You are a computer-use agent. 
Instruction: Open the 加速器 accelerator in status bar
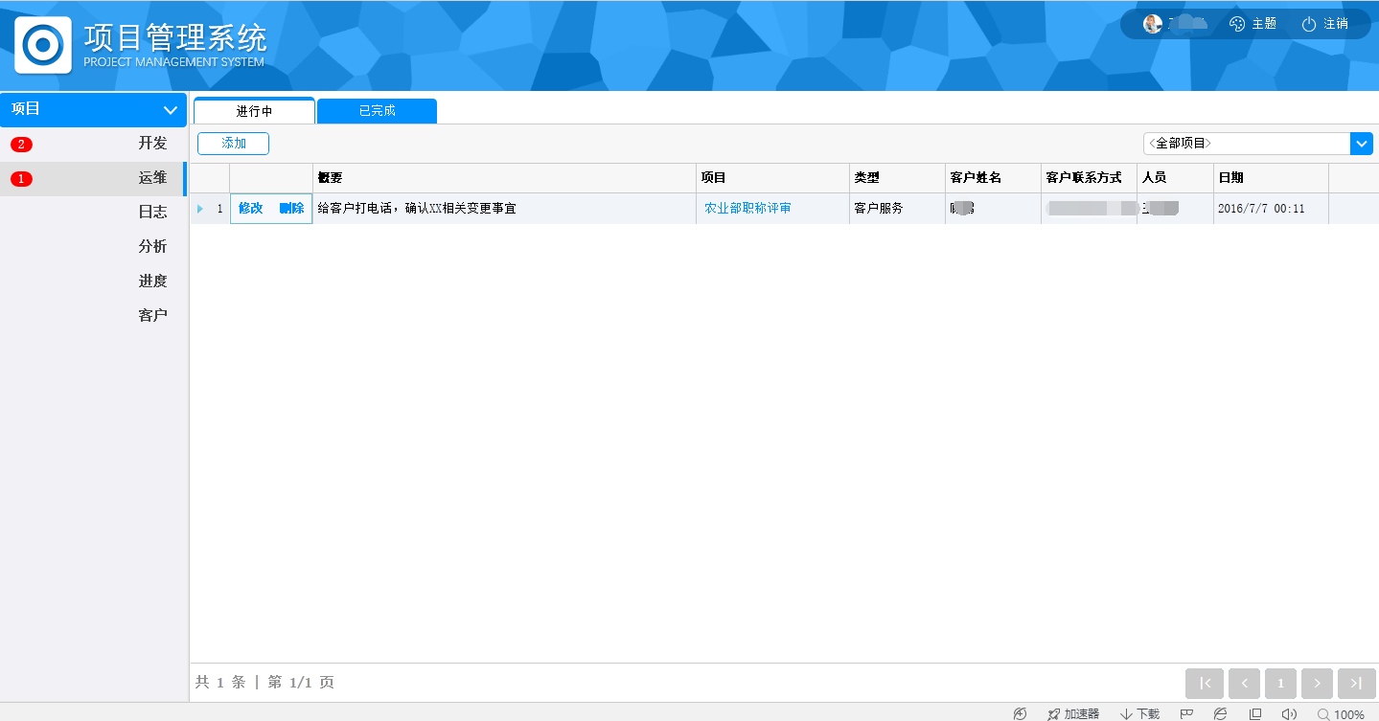click(1073, 713)
